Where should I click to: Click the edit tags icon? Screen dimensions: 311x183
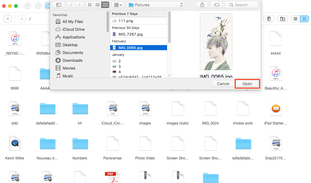(216, 5)
